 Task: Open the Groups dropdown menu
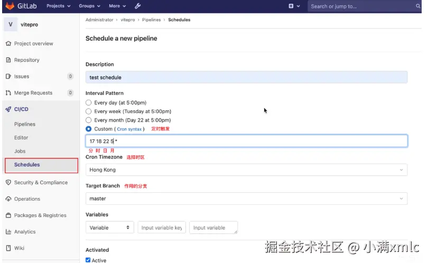89,6
